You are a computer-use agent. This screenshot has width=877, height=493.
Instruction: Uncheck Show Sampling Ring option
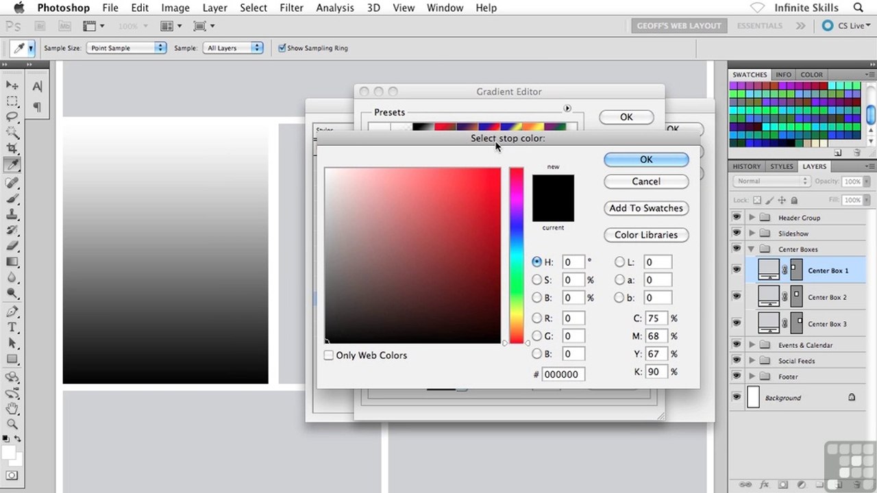pyautogui.click(x=282, y=48)
